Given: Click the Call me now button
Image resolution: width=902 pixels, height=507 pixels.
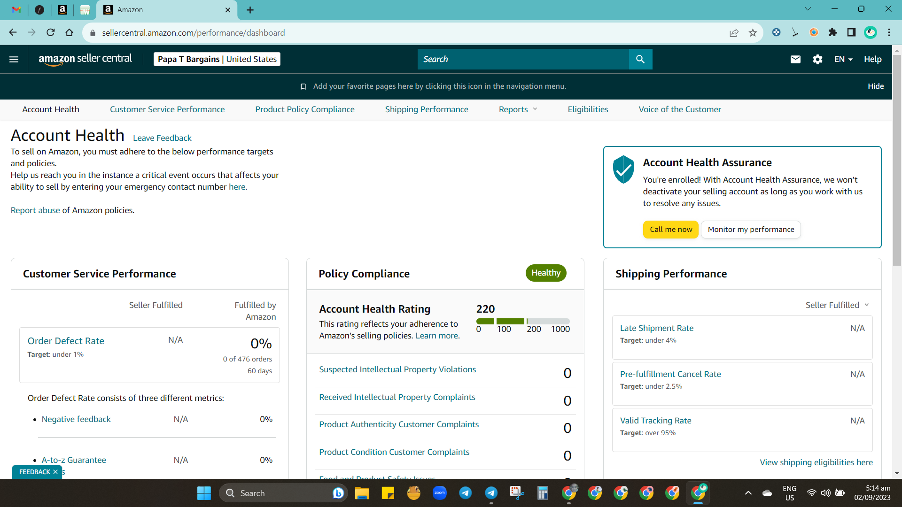Looking at the screenshot, I should (671, 230).
